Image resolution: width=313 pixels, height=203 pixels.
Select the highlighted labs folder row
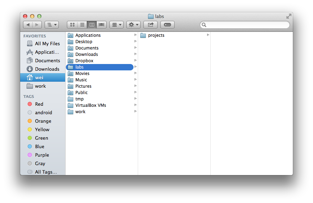click(x=99, y=67)
